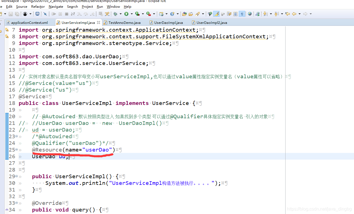
Task: Launch Debug with the bug icon
Action: click(115, 14)
